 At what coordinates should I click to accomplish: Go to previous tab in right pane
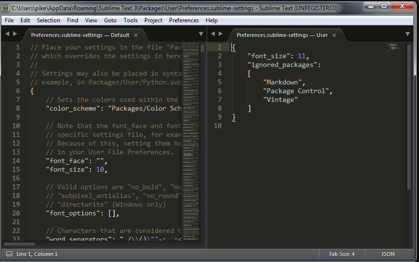pos(213,33)
